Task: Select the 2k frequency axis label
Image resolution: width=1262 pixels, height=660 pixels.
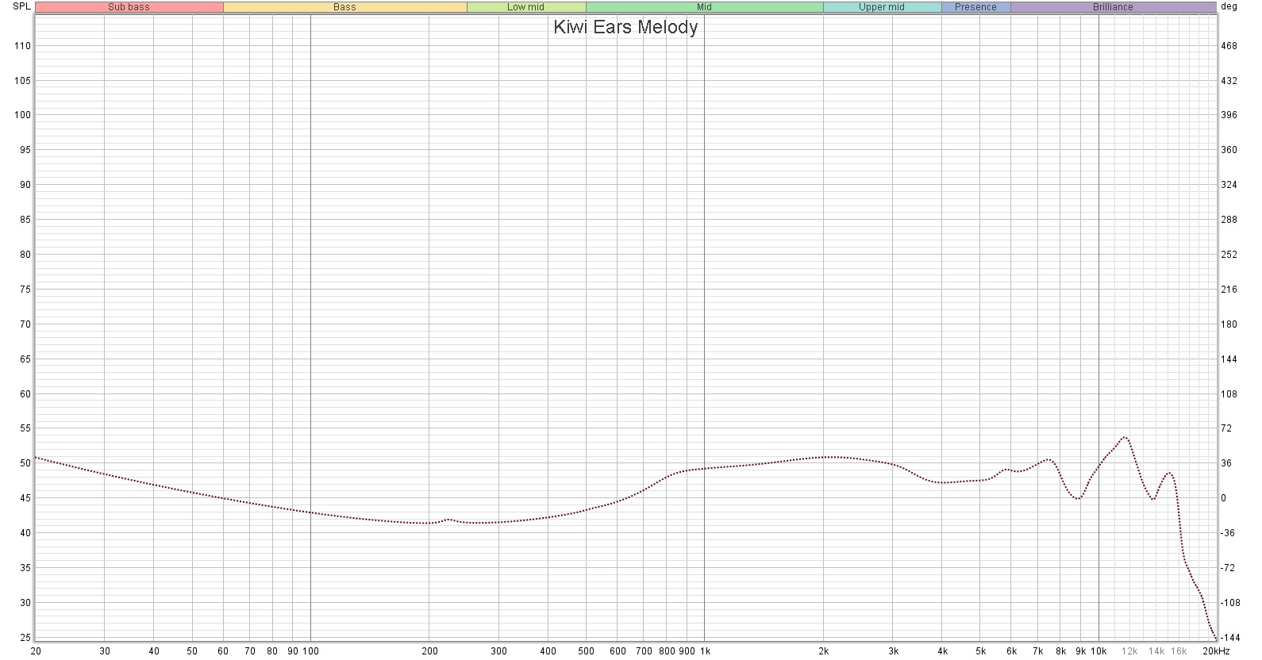Action: [824, 651]
